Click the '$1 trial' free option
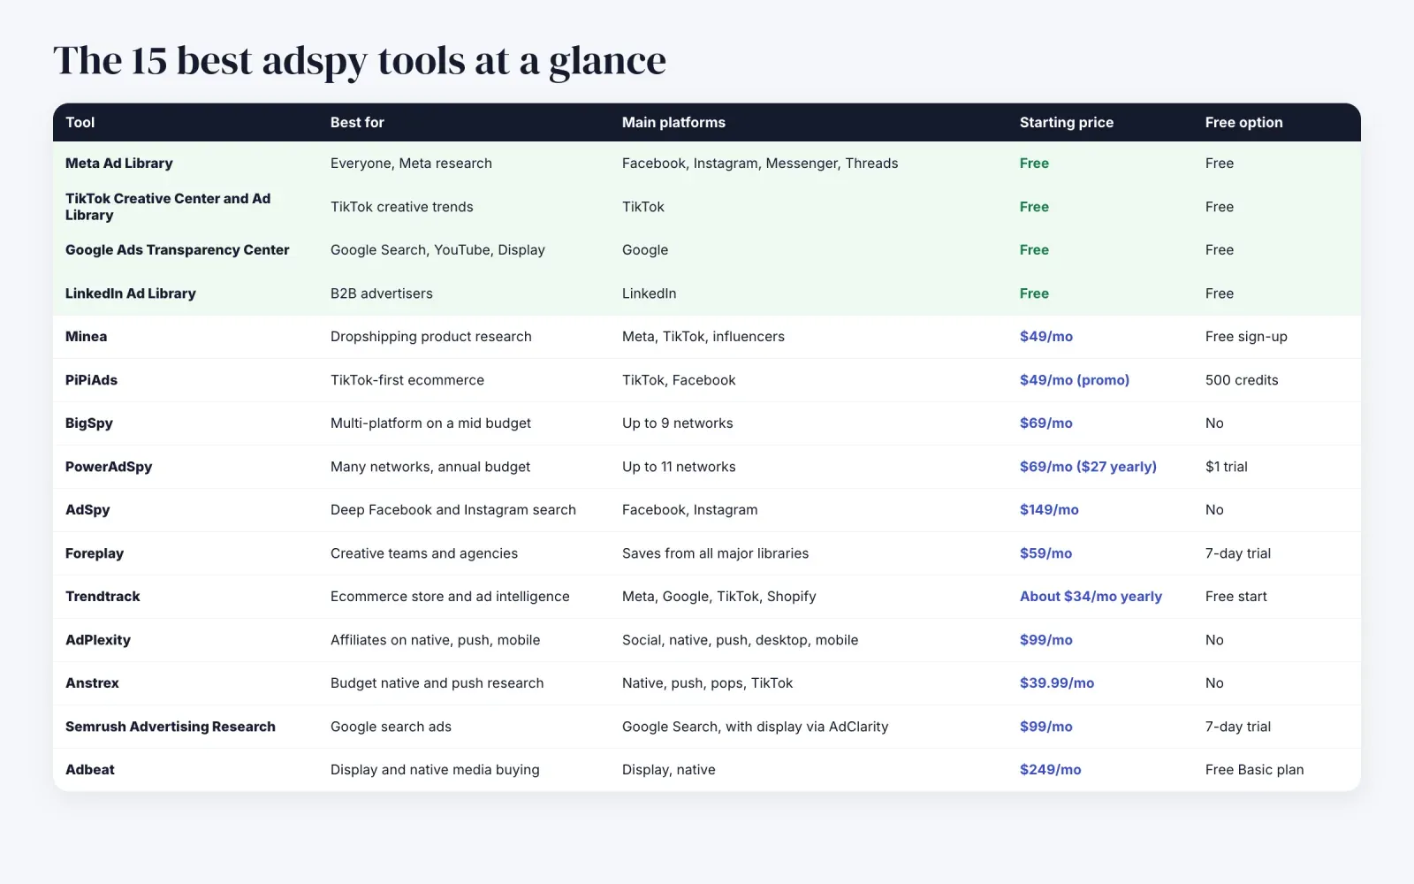This screenshot has width=1414, height=884. point(1227,467)
